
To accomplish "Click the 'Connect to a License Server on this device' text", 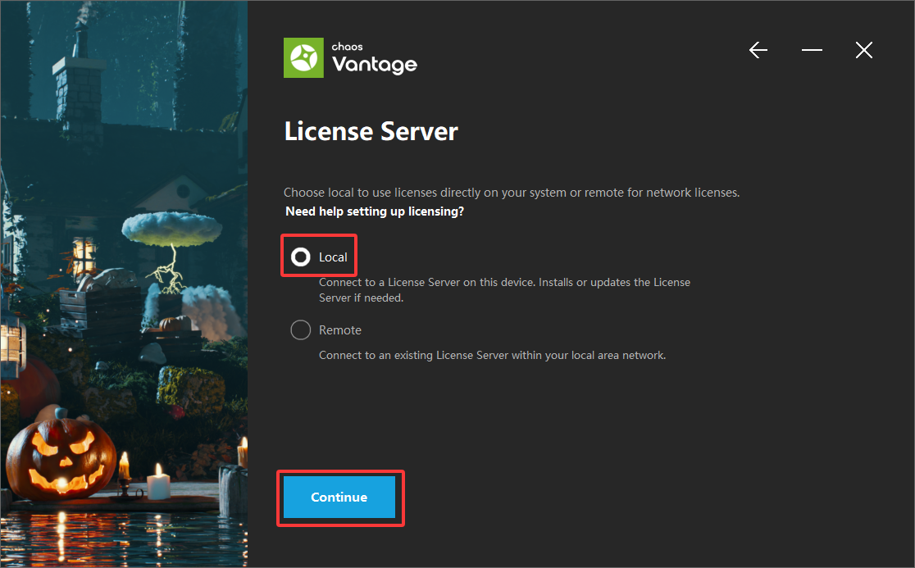I will coord(504,290).
